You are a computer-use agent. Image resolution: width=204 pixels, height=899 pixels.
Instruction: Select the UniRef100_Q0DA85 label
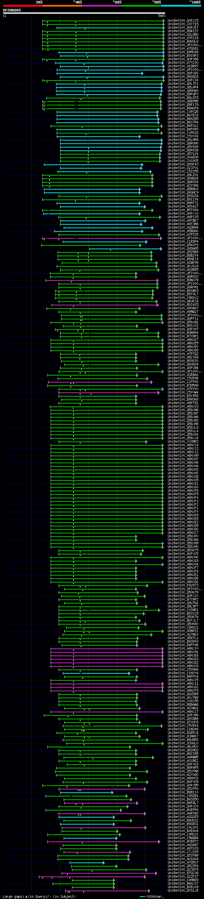click(183, 249)
